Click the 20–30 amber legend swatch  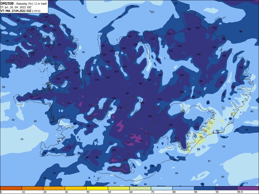tap(54, 188)
